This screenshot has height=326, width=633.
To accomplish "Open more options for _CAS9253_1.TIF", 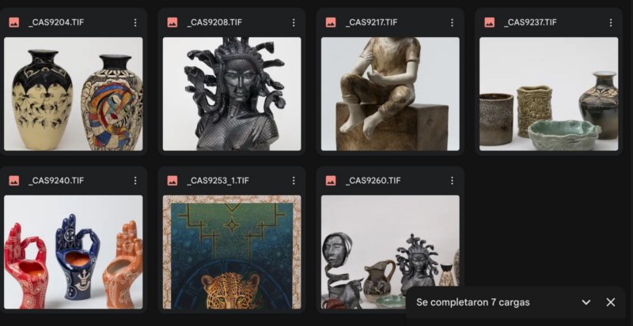I will coord(294,181).
